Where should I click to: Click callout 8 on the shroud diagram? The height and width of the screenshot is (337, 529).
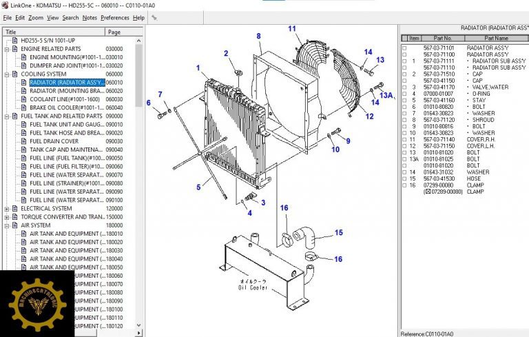coord(258,36)
